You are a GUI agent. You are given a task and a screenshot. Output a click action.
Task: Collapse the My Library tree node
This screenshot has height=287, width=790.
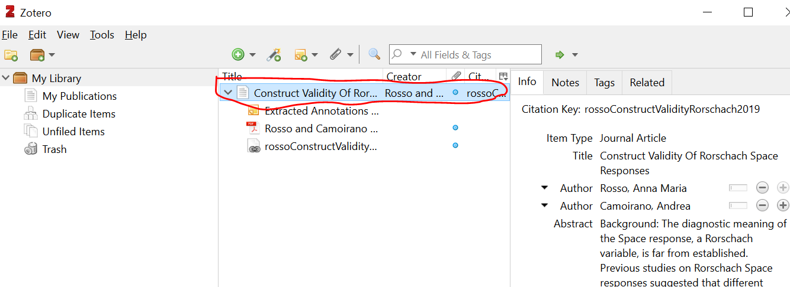(5, 78)
